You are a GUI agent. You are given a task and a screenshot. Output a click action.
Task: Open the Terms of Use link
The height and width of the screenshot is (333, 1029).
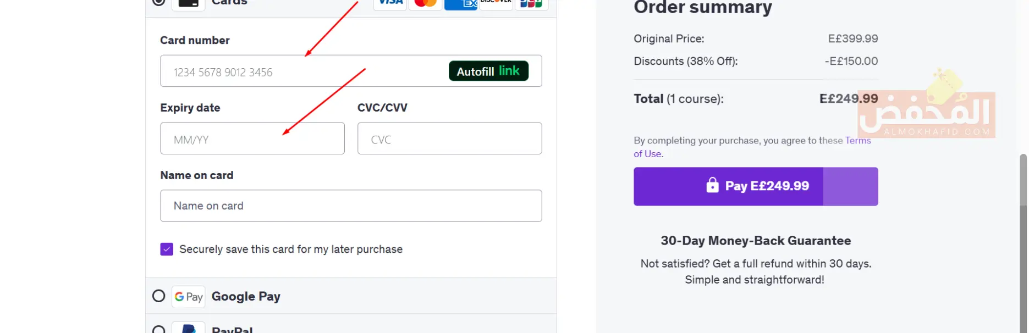[752, 147]
